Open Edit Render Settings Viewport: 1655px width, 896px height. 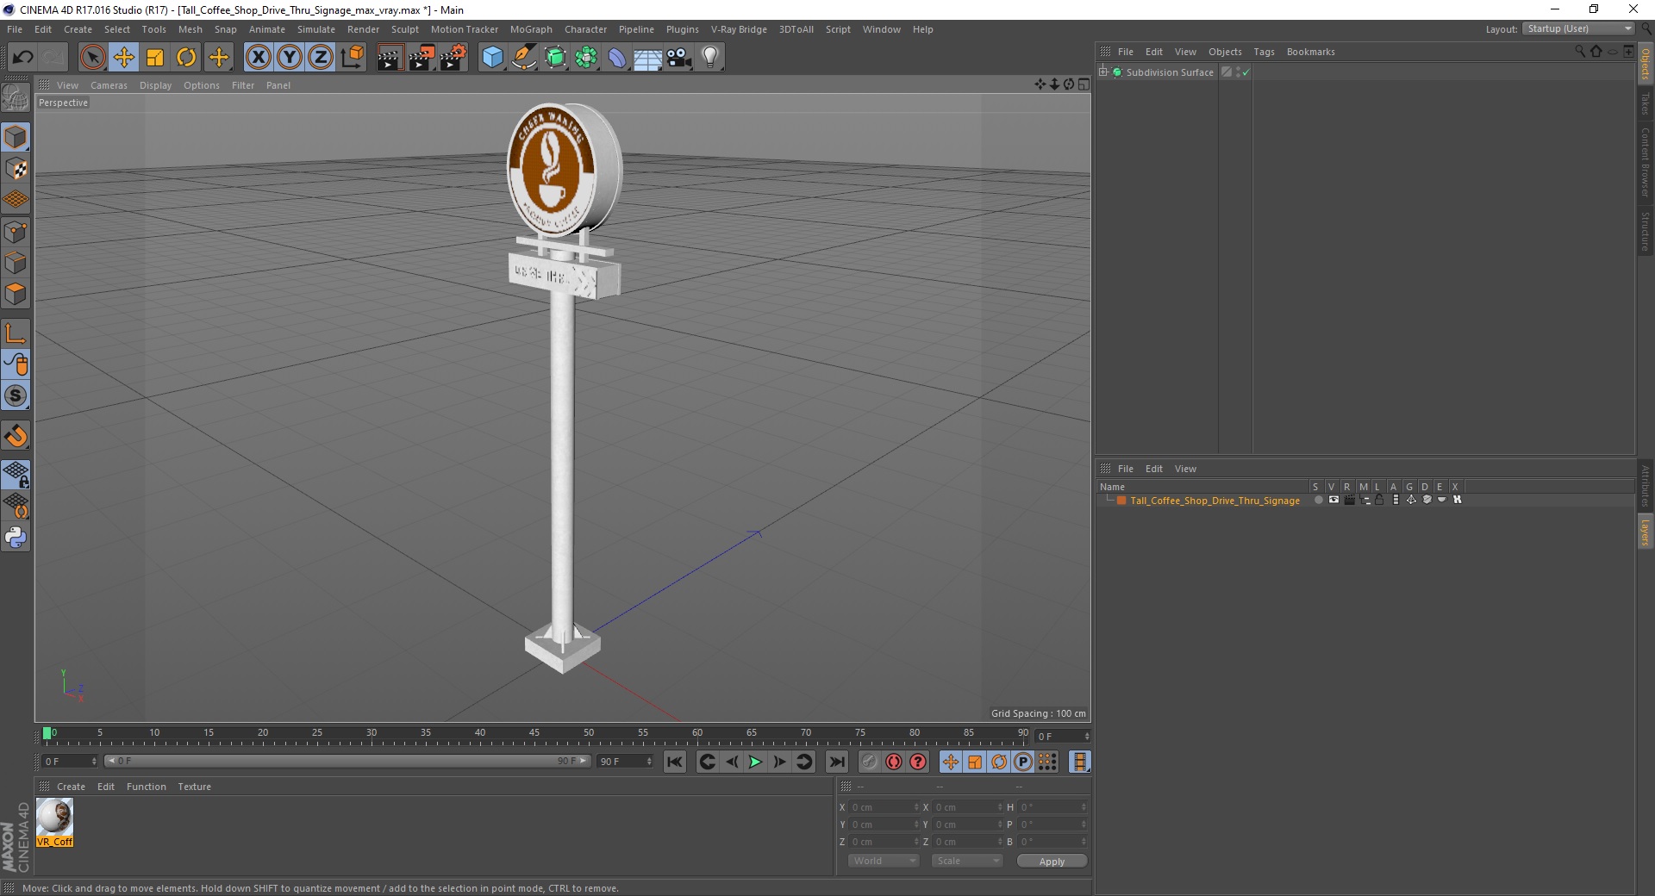point(453,58)
